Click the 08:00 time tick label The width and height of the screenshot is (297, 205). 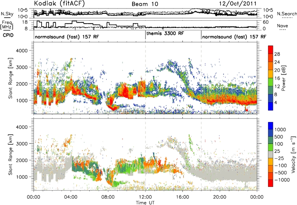pos(108,197)
